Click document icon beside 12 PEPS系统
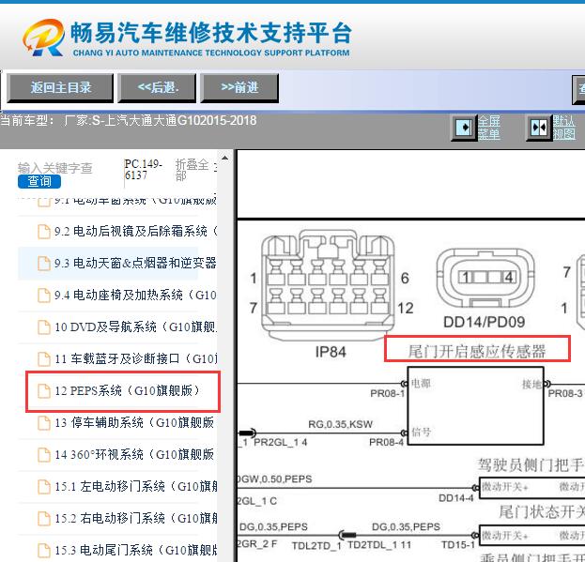585x562 pixels. (44, 391)
